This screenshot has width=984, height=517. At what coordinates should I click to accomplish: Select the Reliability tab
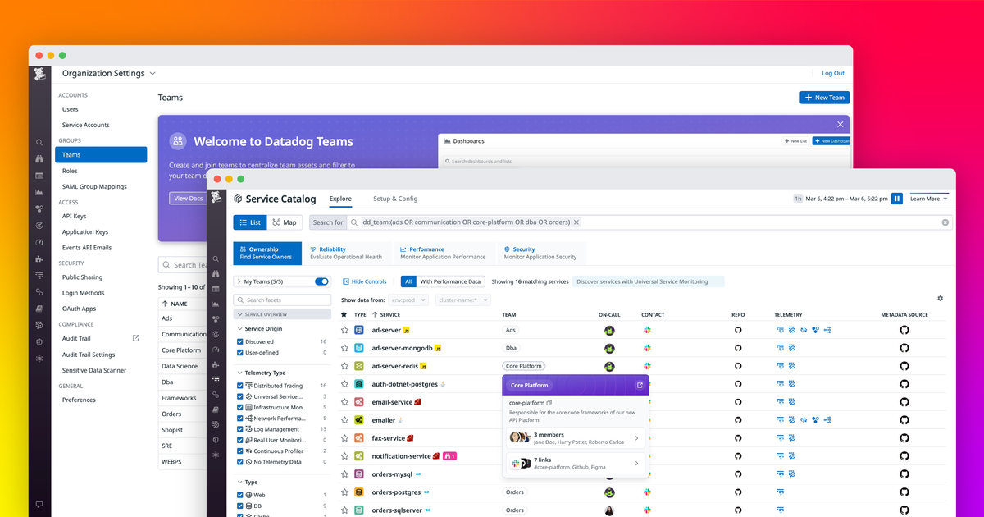click(x=346, y=253)
